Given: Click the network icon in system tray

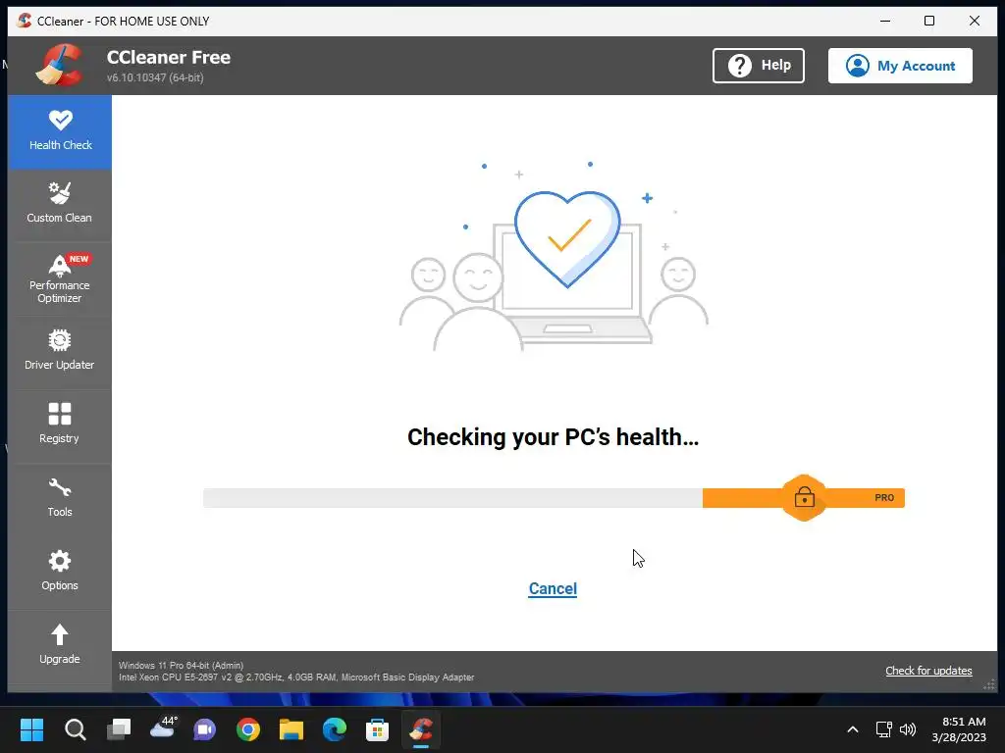Looking at the screenshot, I should pyautogui.click(x=884, y=729).
